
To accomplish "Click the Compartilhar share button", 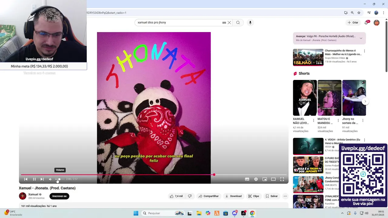I will 209,196.
